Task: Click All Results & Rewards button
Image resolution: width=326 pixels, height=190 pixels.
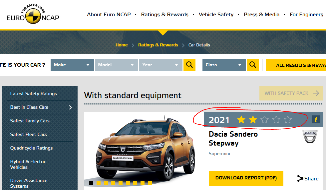Action: (296, 65)
